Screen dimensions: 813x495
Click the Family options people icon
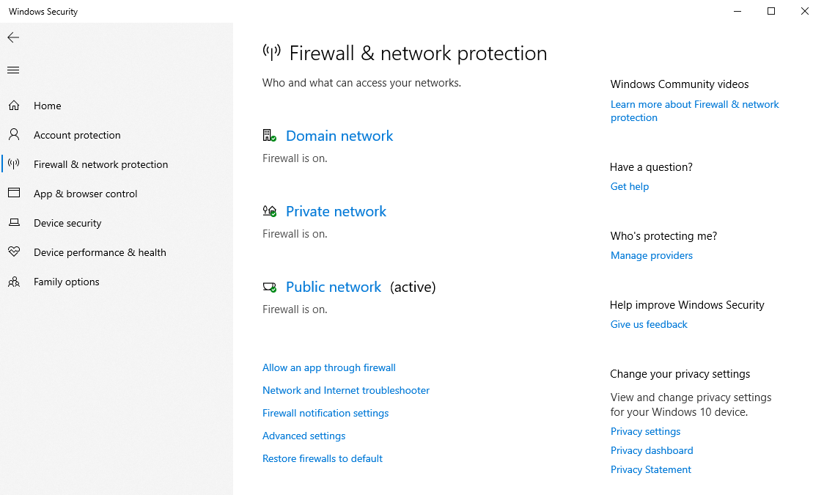point(14,282)
